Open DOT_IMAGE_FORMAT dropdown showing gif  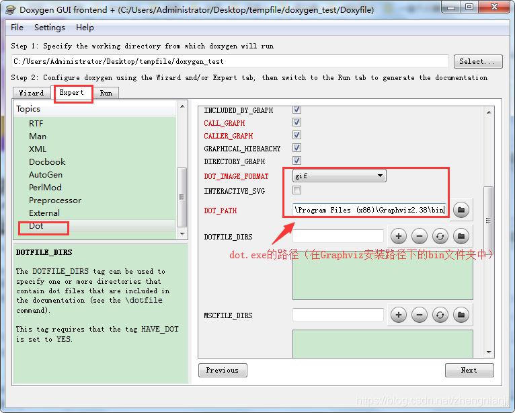click(340, 176)
